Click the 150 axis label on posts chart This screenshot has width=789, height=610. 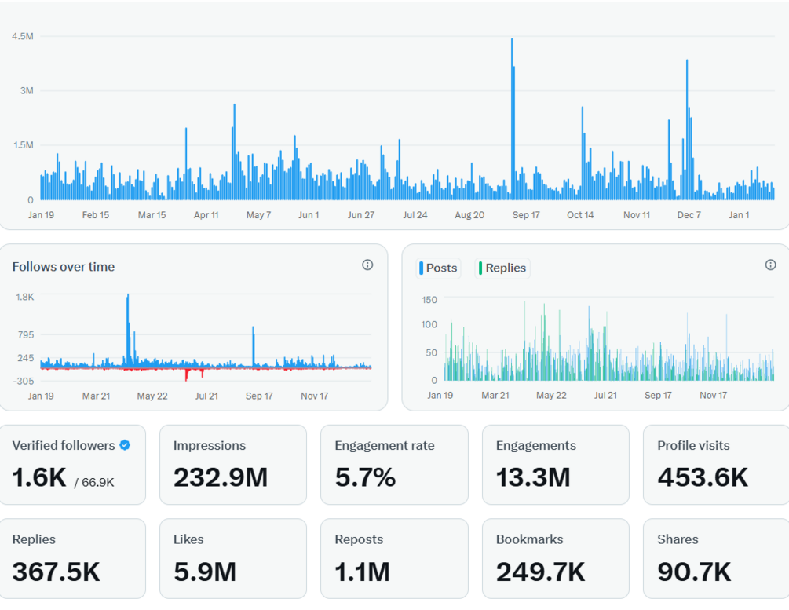tap(429, 300)
